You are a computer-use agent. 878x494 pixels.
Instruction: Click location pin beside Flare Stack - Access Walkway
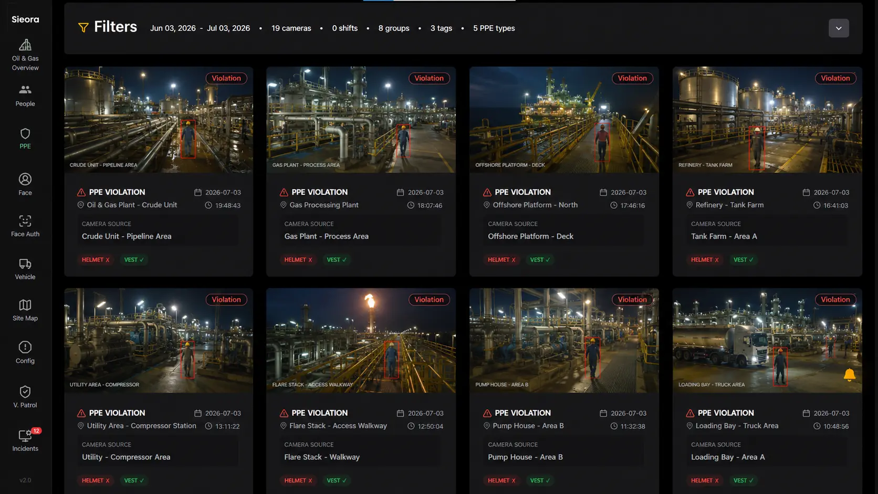coord(284,426)
